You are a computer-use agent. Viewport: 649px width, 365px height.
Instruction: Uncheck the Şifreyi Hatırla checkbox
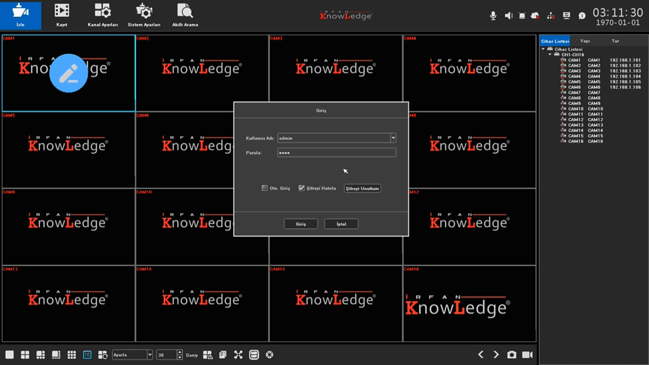point(302,188)
